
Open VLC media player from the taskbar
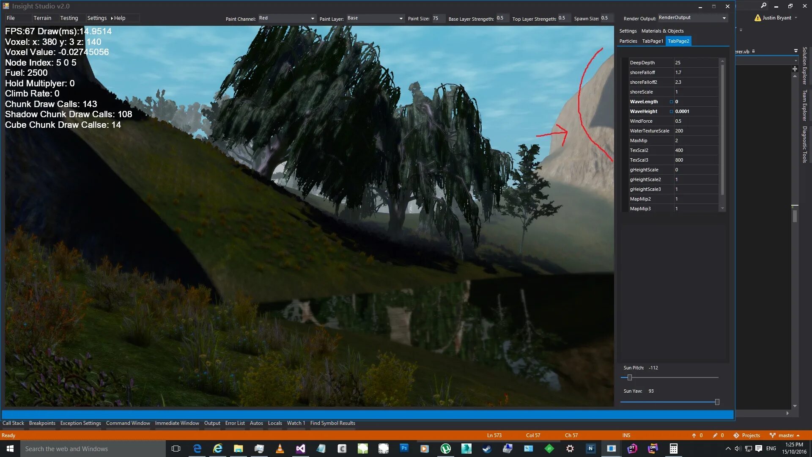[280, 449]
